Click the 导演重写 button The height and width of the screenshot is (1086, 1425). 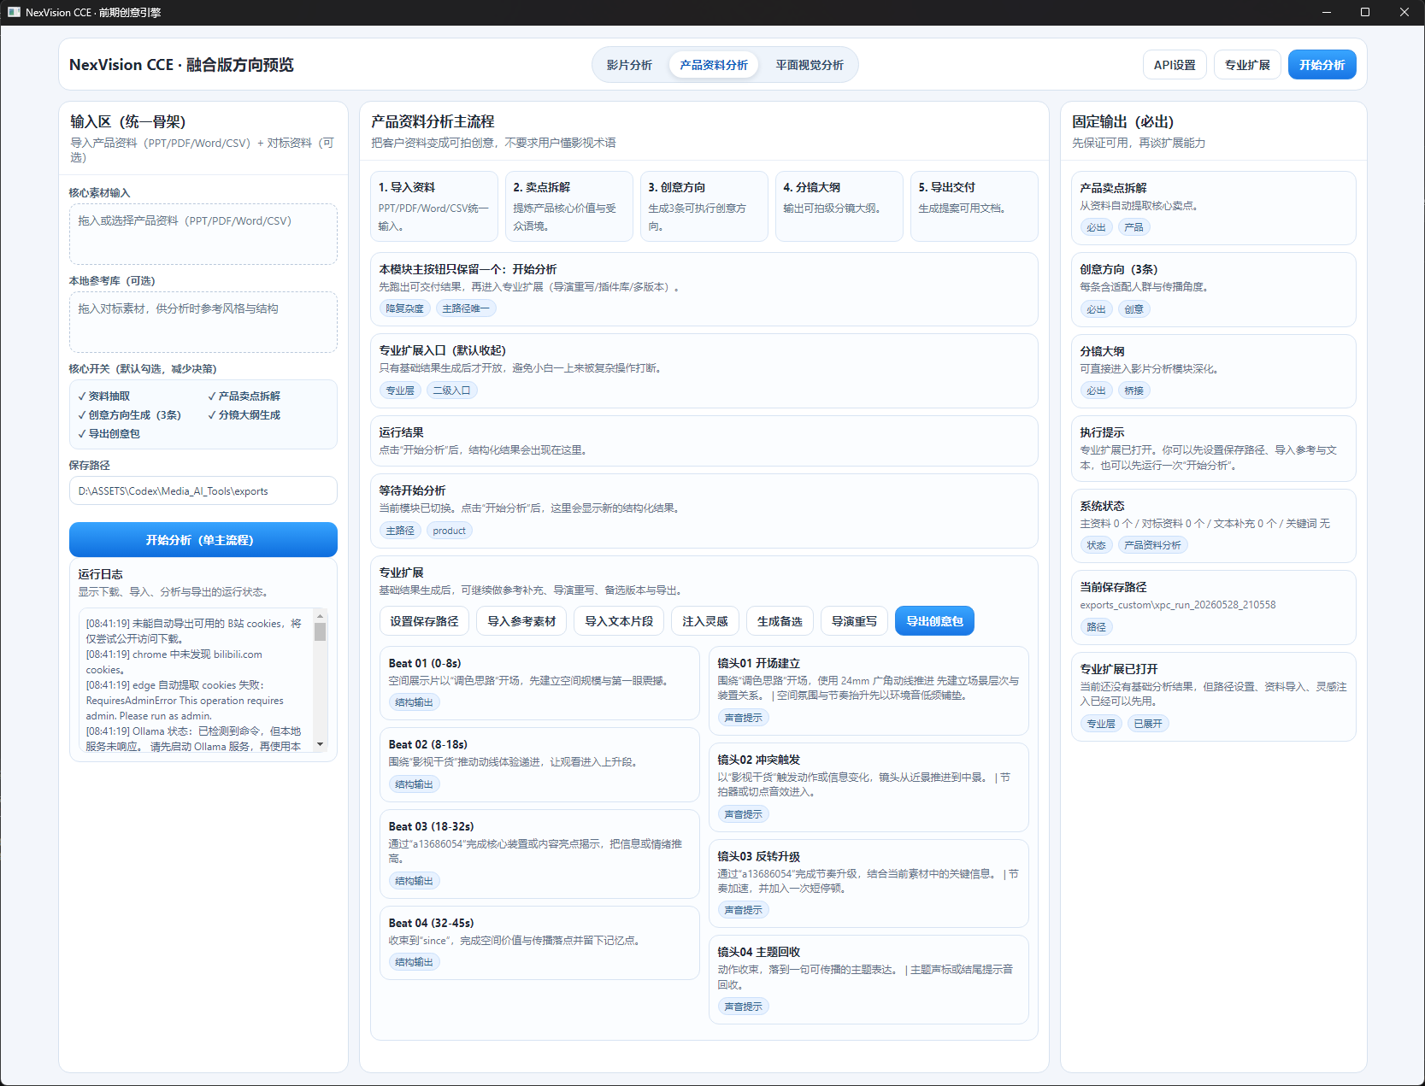[854, 621]
